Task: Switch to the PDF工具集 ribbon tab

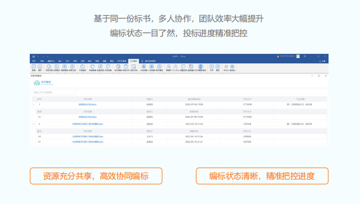Action: point(122,61)
